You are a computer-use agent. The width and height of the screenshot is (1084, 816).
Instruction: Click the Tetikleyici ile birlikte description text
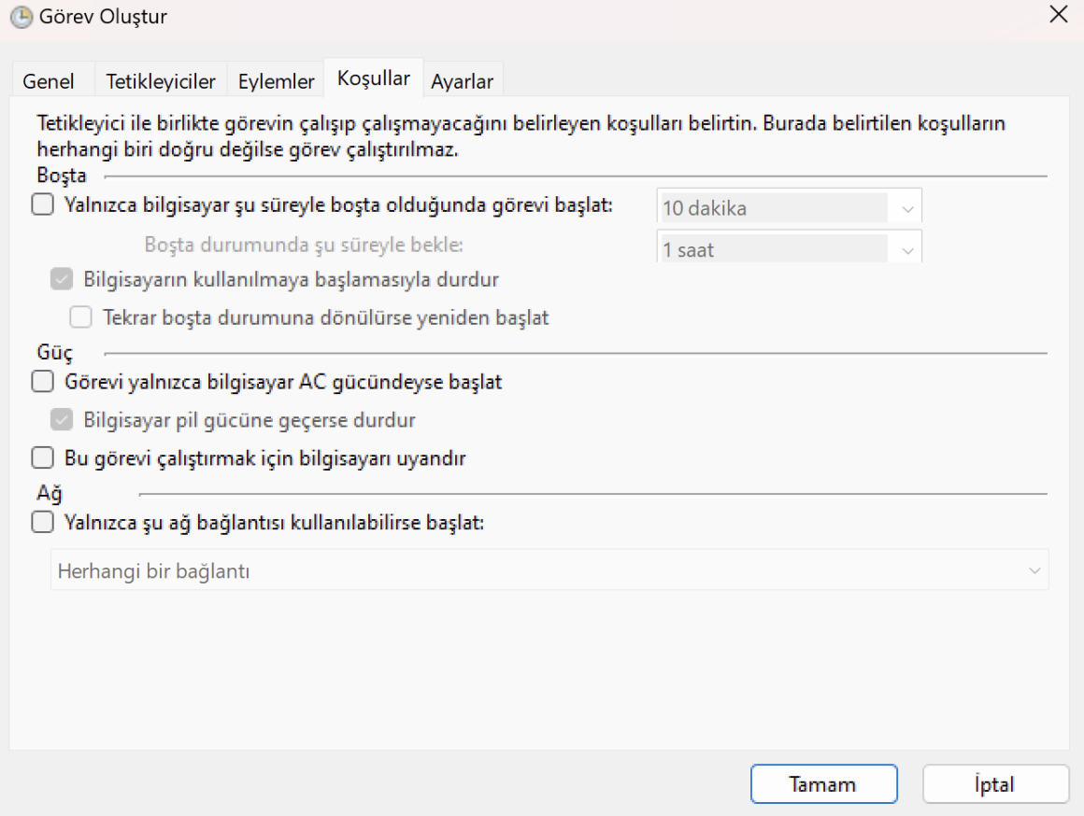tap(521, 136)
